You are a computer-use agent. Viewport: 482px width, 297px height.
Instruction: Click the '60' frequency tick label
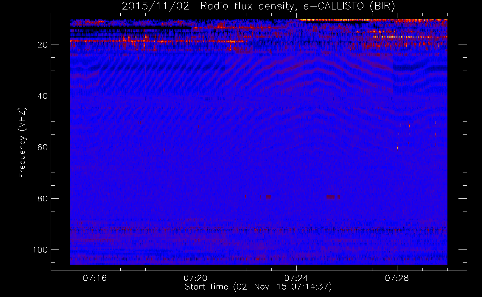click(43, 147)
